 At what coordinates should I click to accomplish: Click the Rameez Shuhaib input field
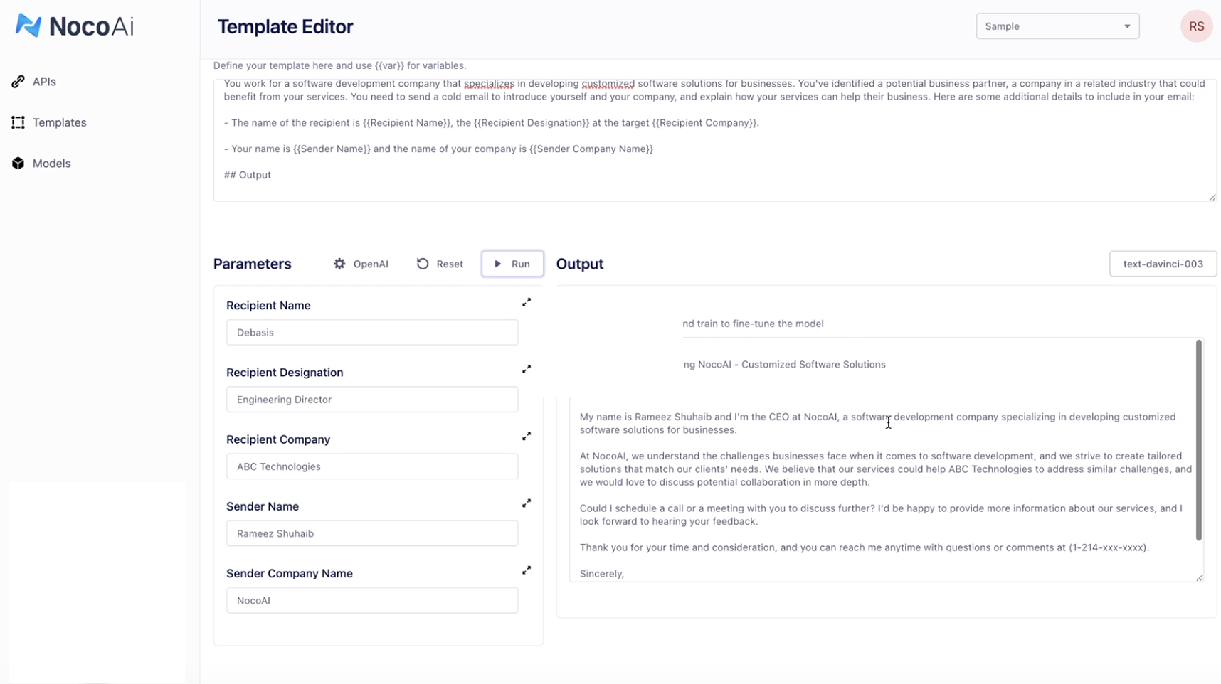pos(372,533)
